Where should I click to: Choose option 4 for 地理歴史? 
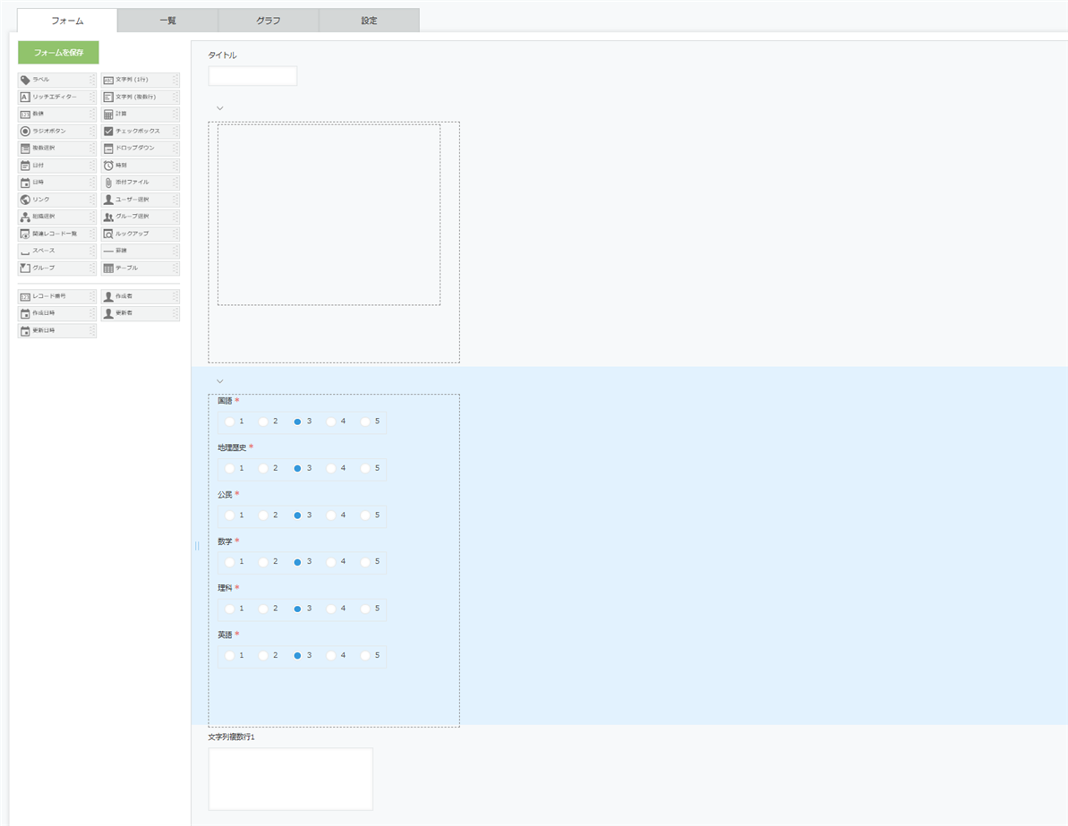pos(331,469)
